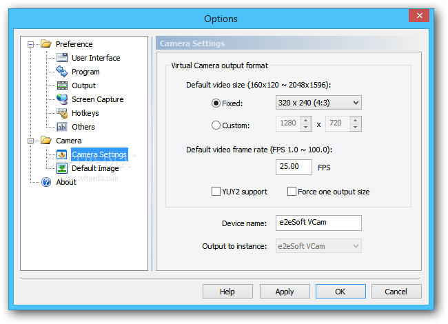Go to Screen Capture settings

tap(97, 99)
